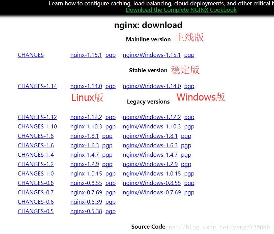The height and width of the screenshot is (234, 274).
Task: Open the mainline CHANGES link
Action: point(31,55)
